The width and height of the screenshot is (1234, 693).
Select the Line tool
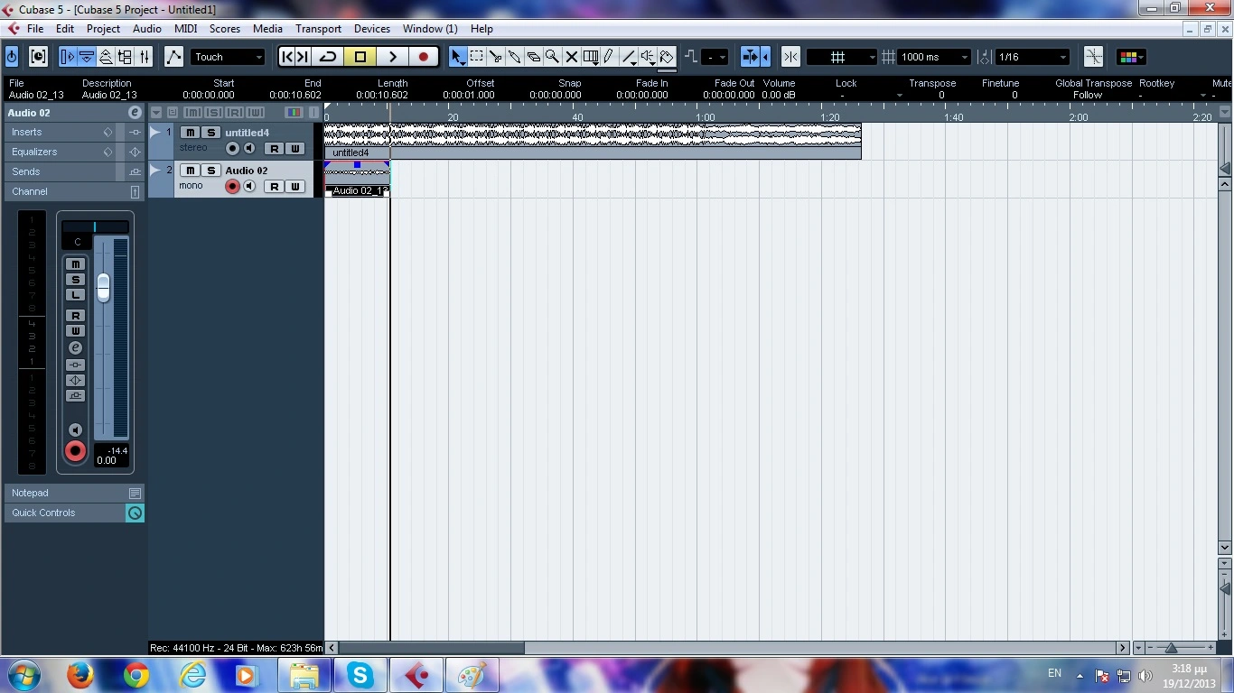pos(629,57)
